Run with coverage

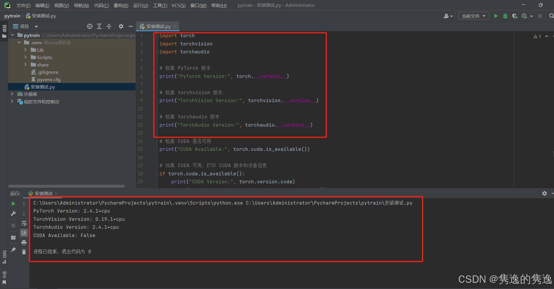click(x=515, y=16)
